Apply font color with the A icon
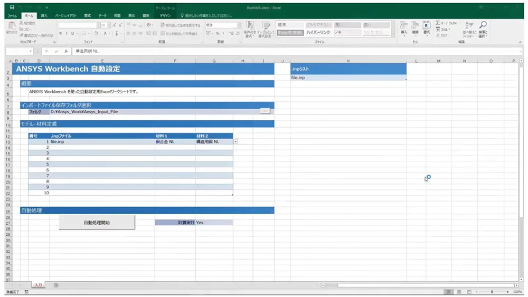 [105, 33]
